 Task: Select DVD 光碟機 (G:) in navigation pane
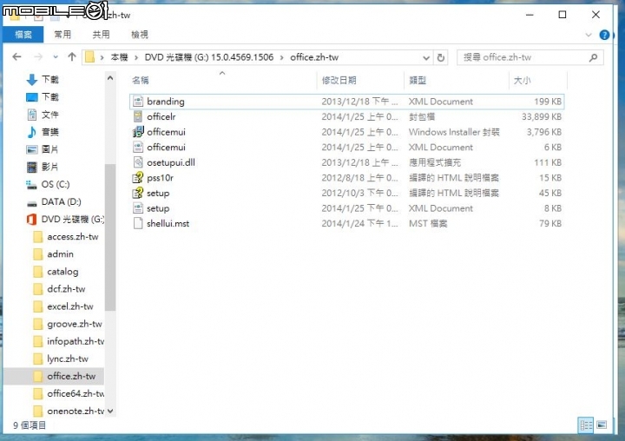[65, 220]
